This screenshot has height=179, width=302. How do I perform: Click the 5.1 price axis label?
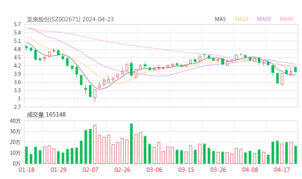pyautogui.click(x=17, y=41)
